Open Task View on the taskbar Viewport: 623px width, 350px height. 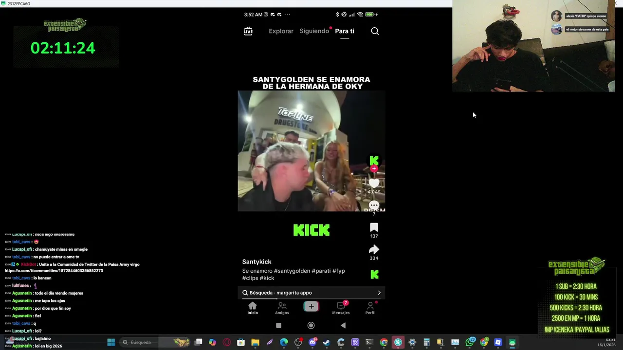(198, 342)
